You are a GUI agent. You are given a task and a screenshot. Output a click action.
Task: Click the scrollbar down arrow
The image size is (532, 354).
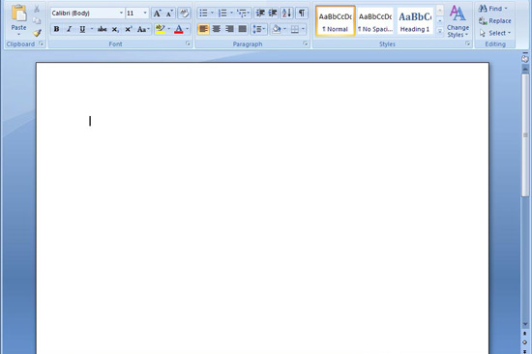pyautogui.click(x=525, y=324)
